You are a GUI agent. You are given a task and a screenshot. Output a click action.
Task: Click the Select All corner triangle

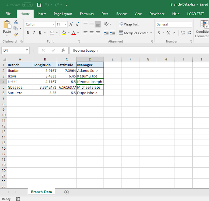click(4, 59)
